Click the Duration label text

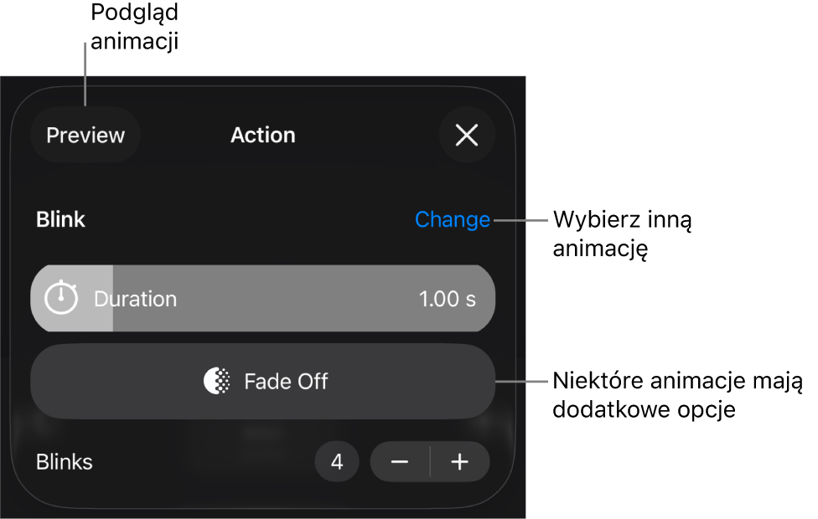(135, 299)
